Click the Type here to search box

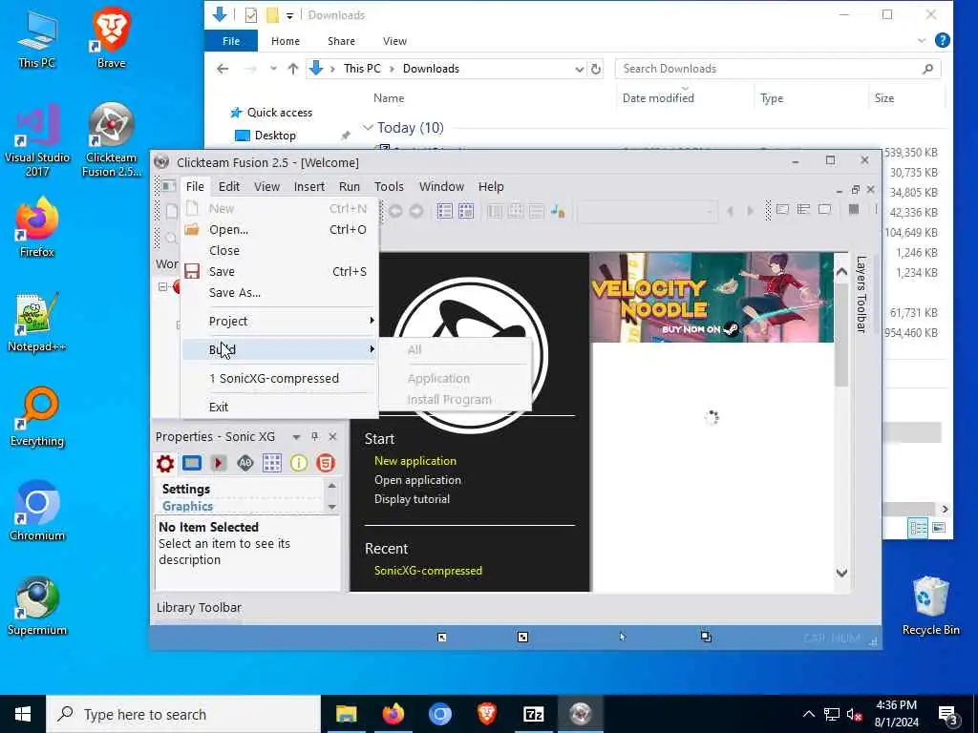click(183, 714)
